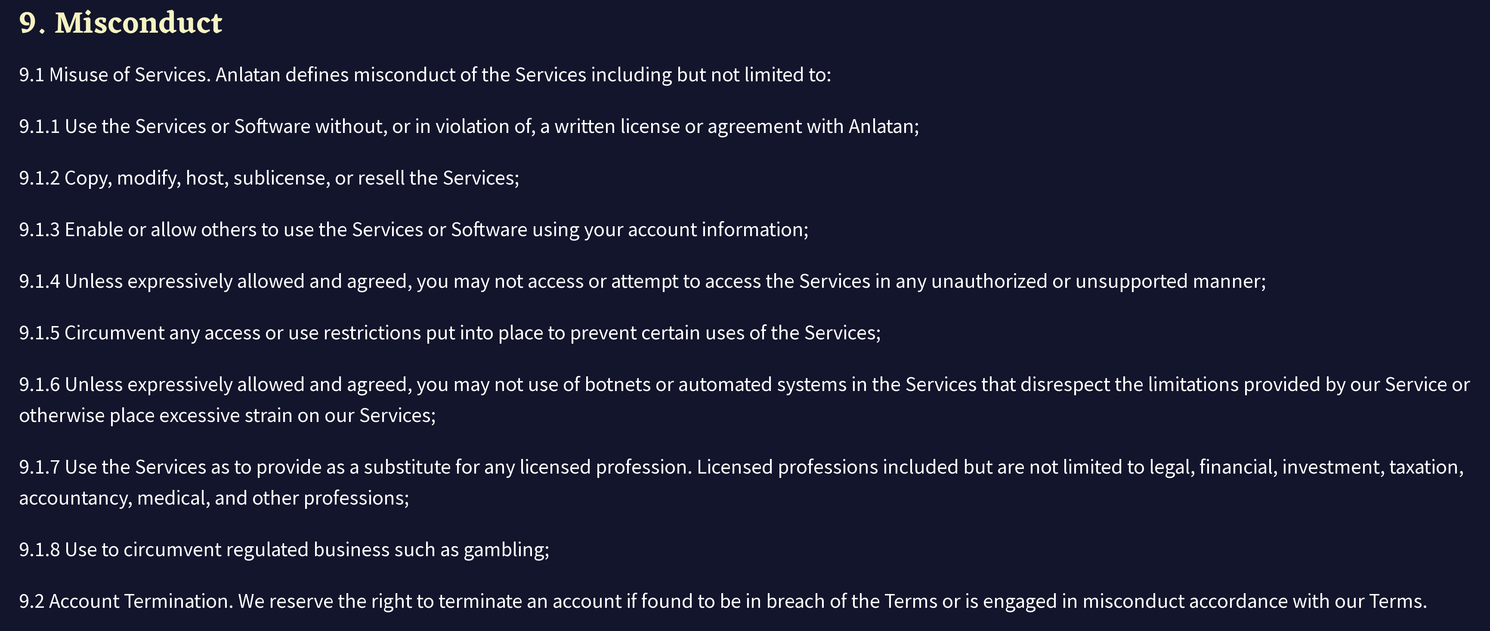Viewport: 1490px width, 631px height.
Task: Click the "9. Misconduct" section heading
Action: 121,23
